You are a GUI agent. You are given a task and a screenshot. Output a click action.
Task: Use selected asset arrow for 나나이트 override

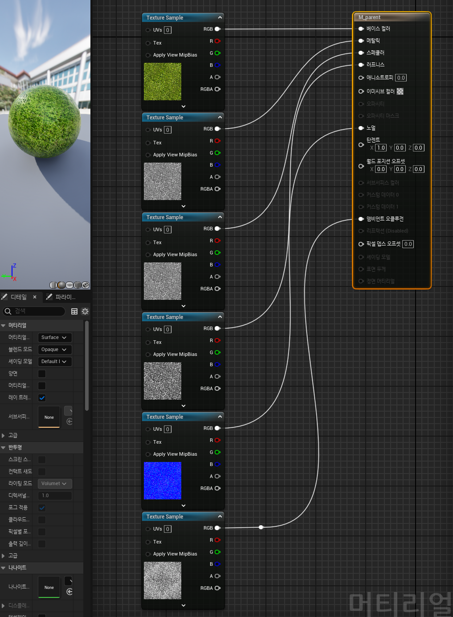69,592
